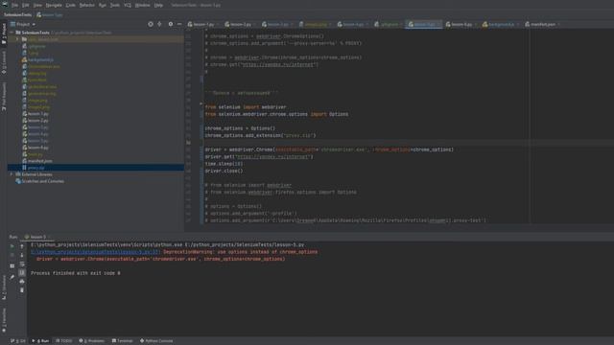The width and height of the screenshot is (614, 345).
Task: Rerun lesson-5 with green play icon
Action: (x=12, y=246)
